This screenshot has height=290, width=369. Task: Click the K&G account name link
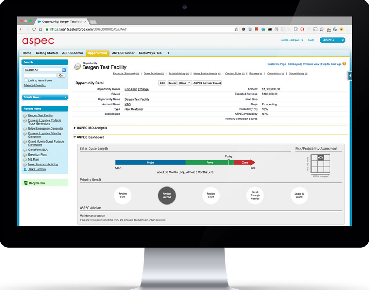128,104
